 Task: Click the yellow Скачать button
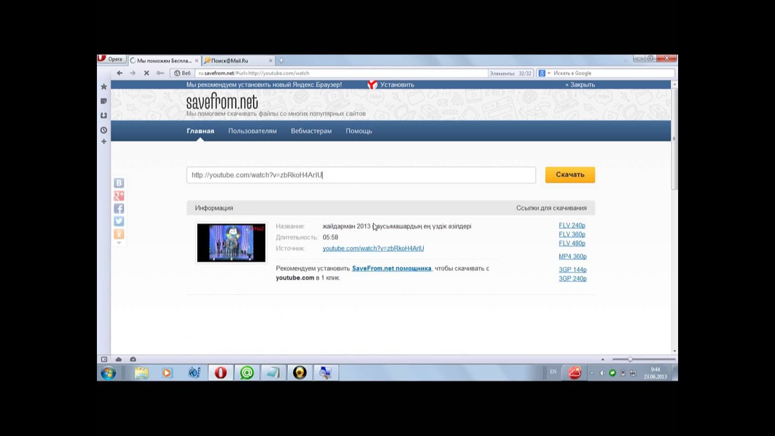pyautogui.click(x=570, y=174)
